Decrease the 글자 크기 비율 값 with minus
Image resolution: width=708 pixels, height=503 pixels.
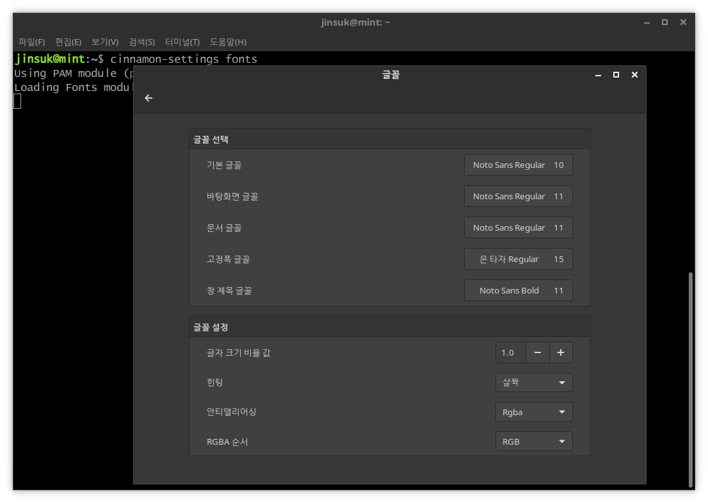pyautogui.click(x=537, y=352)
